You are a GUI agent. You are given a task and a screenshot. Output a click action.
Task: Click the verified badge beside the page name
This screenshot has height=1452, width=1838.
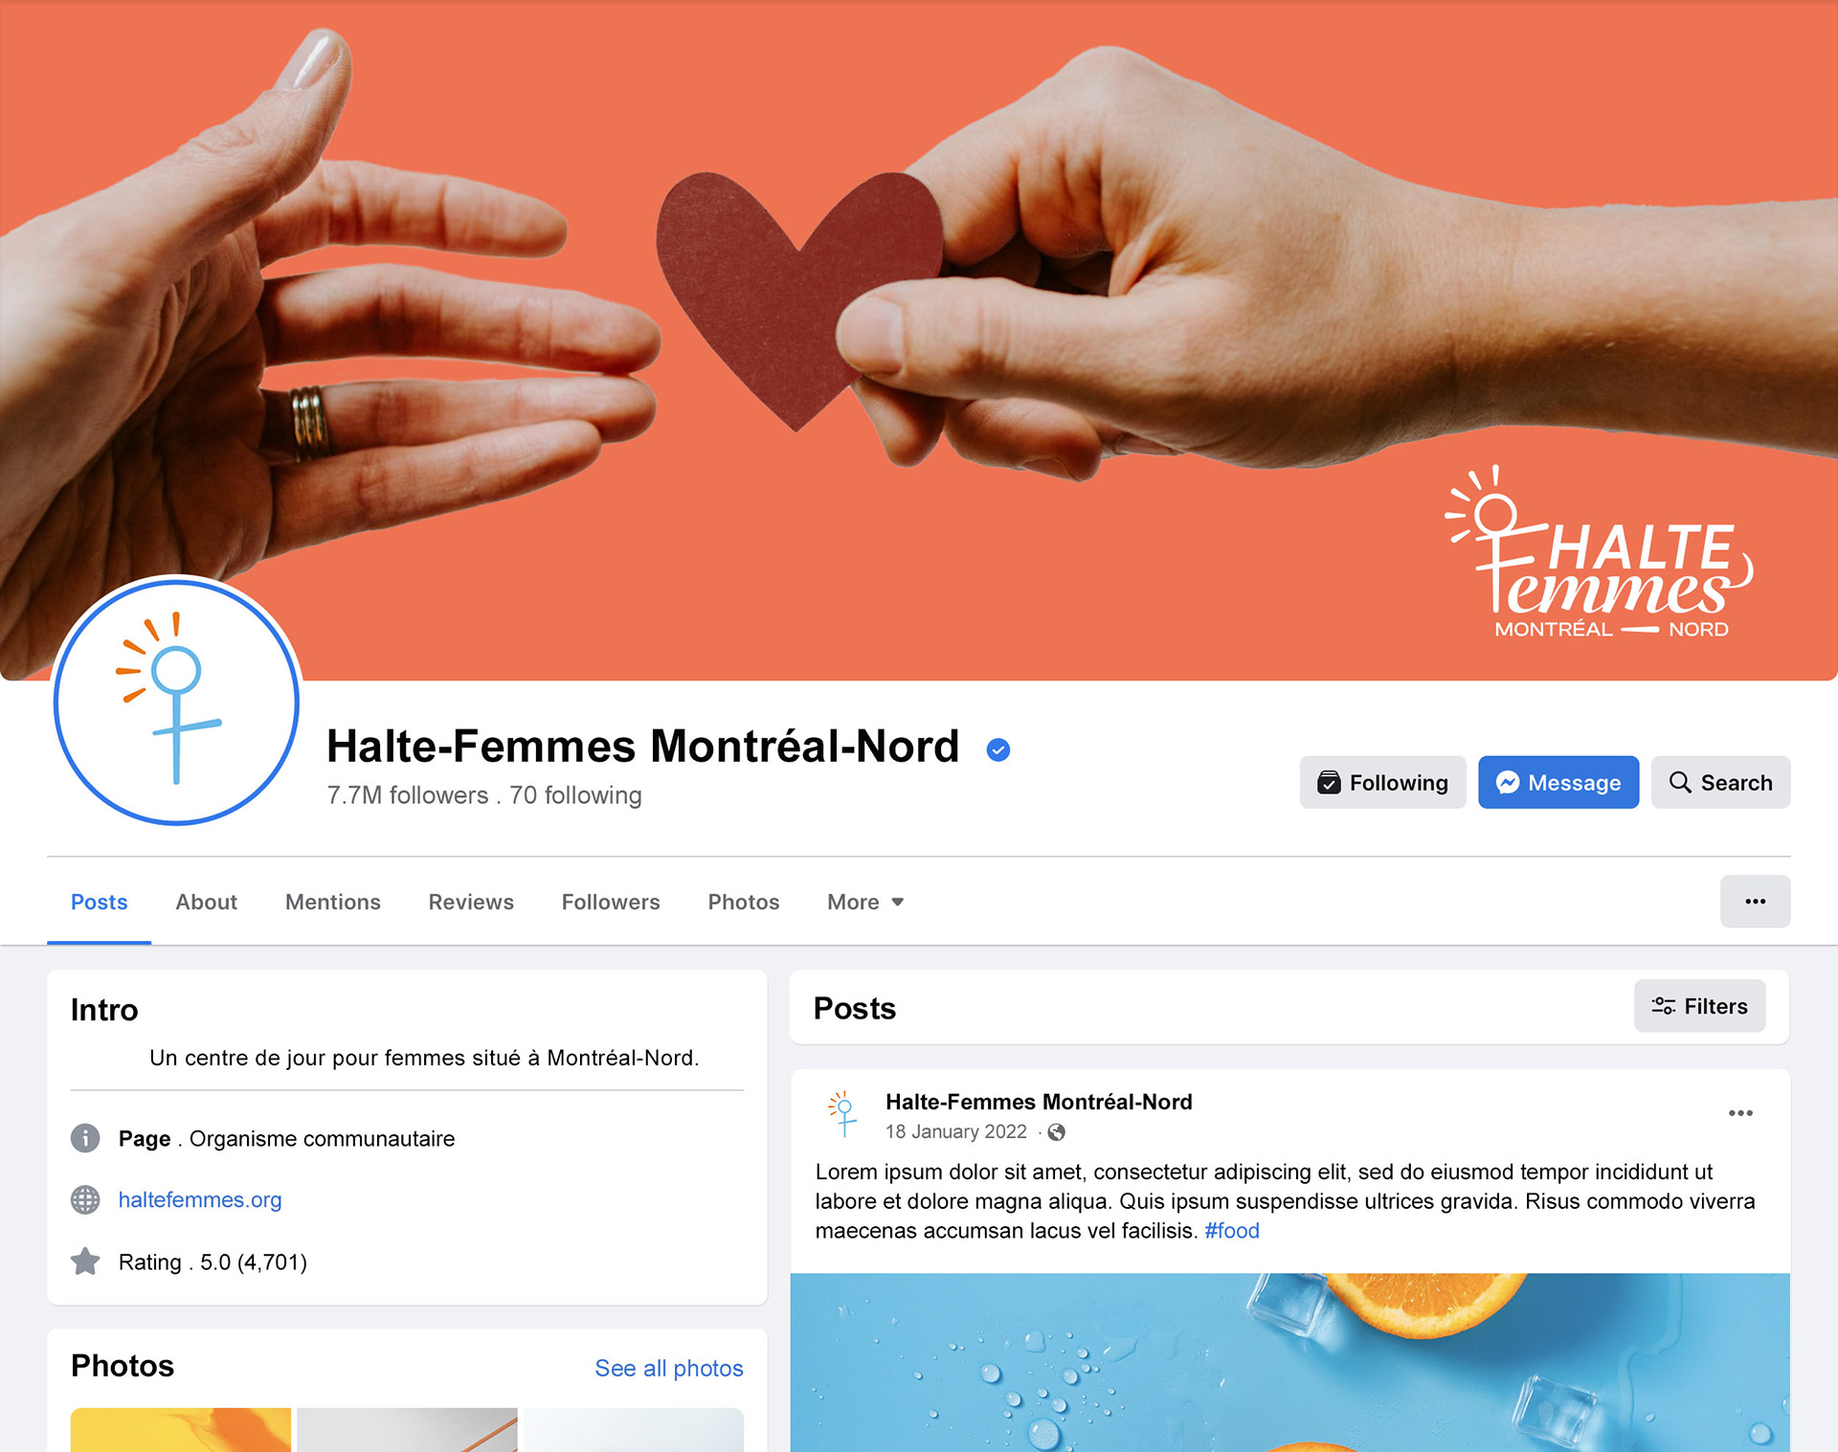998,750
